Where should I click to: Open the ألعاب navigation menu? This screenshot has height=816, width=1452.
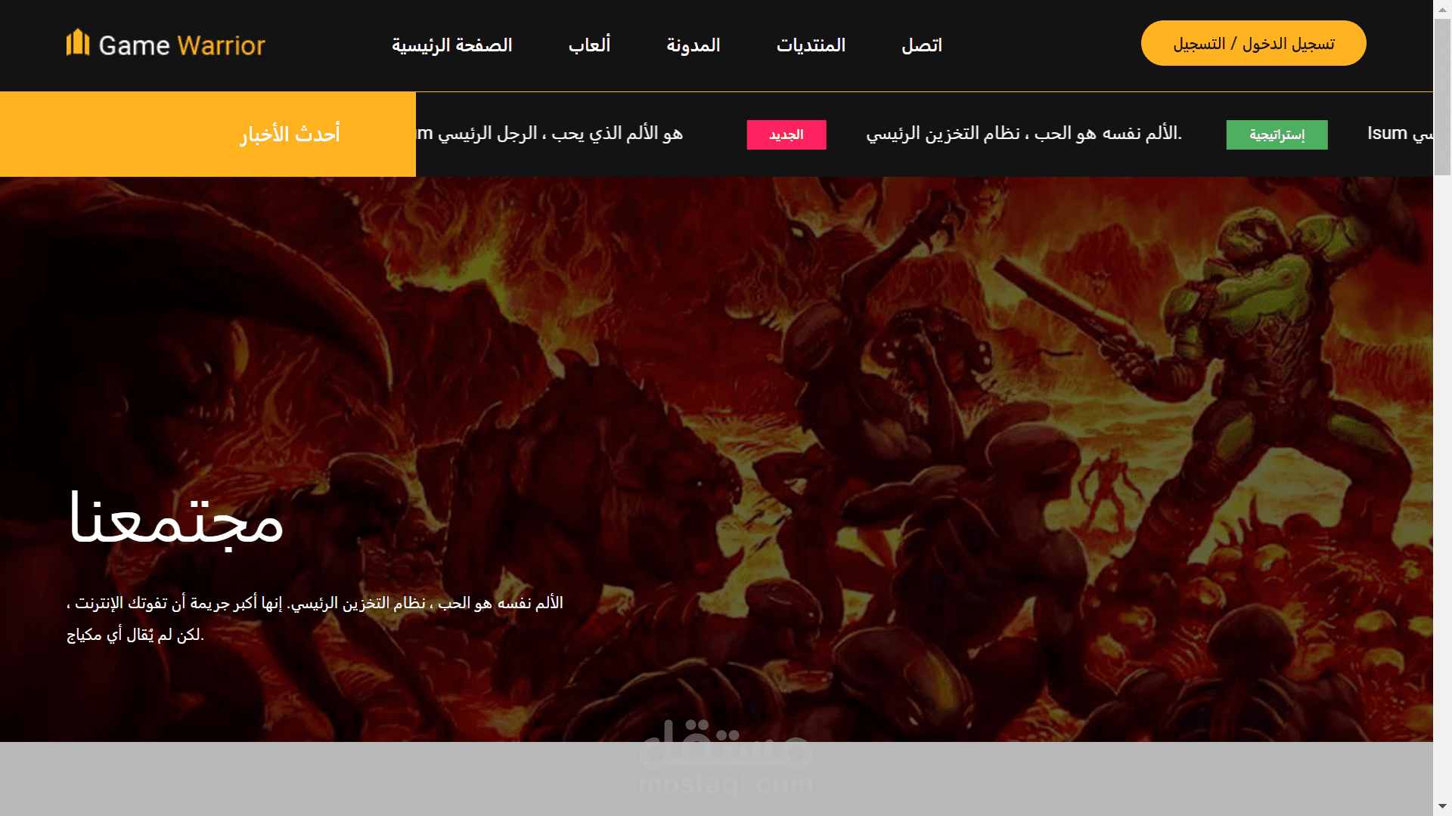[589, 45]
